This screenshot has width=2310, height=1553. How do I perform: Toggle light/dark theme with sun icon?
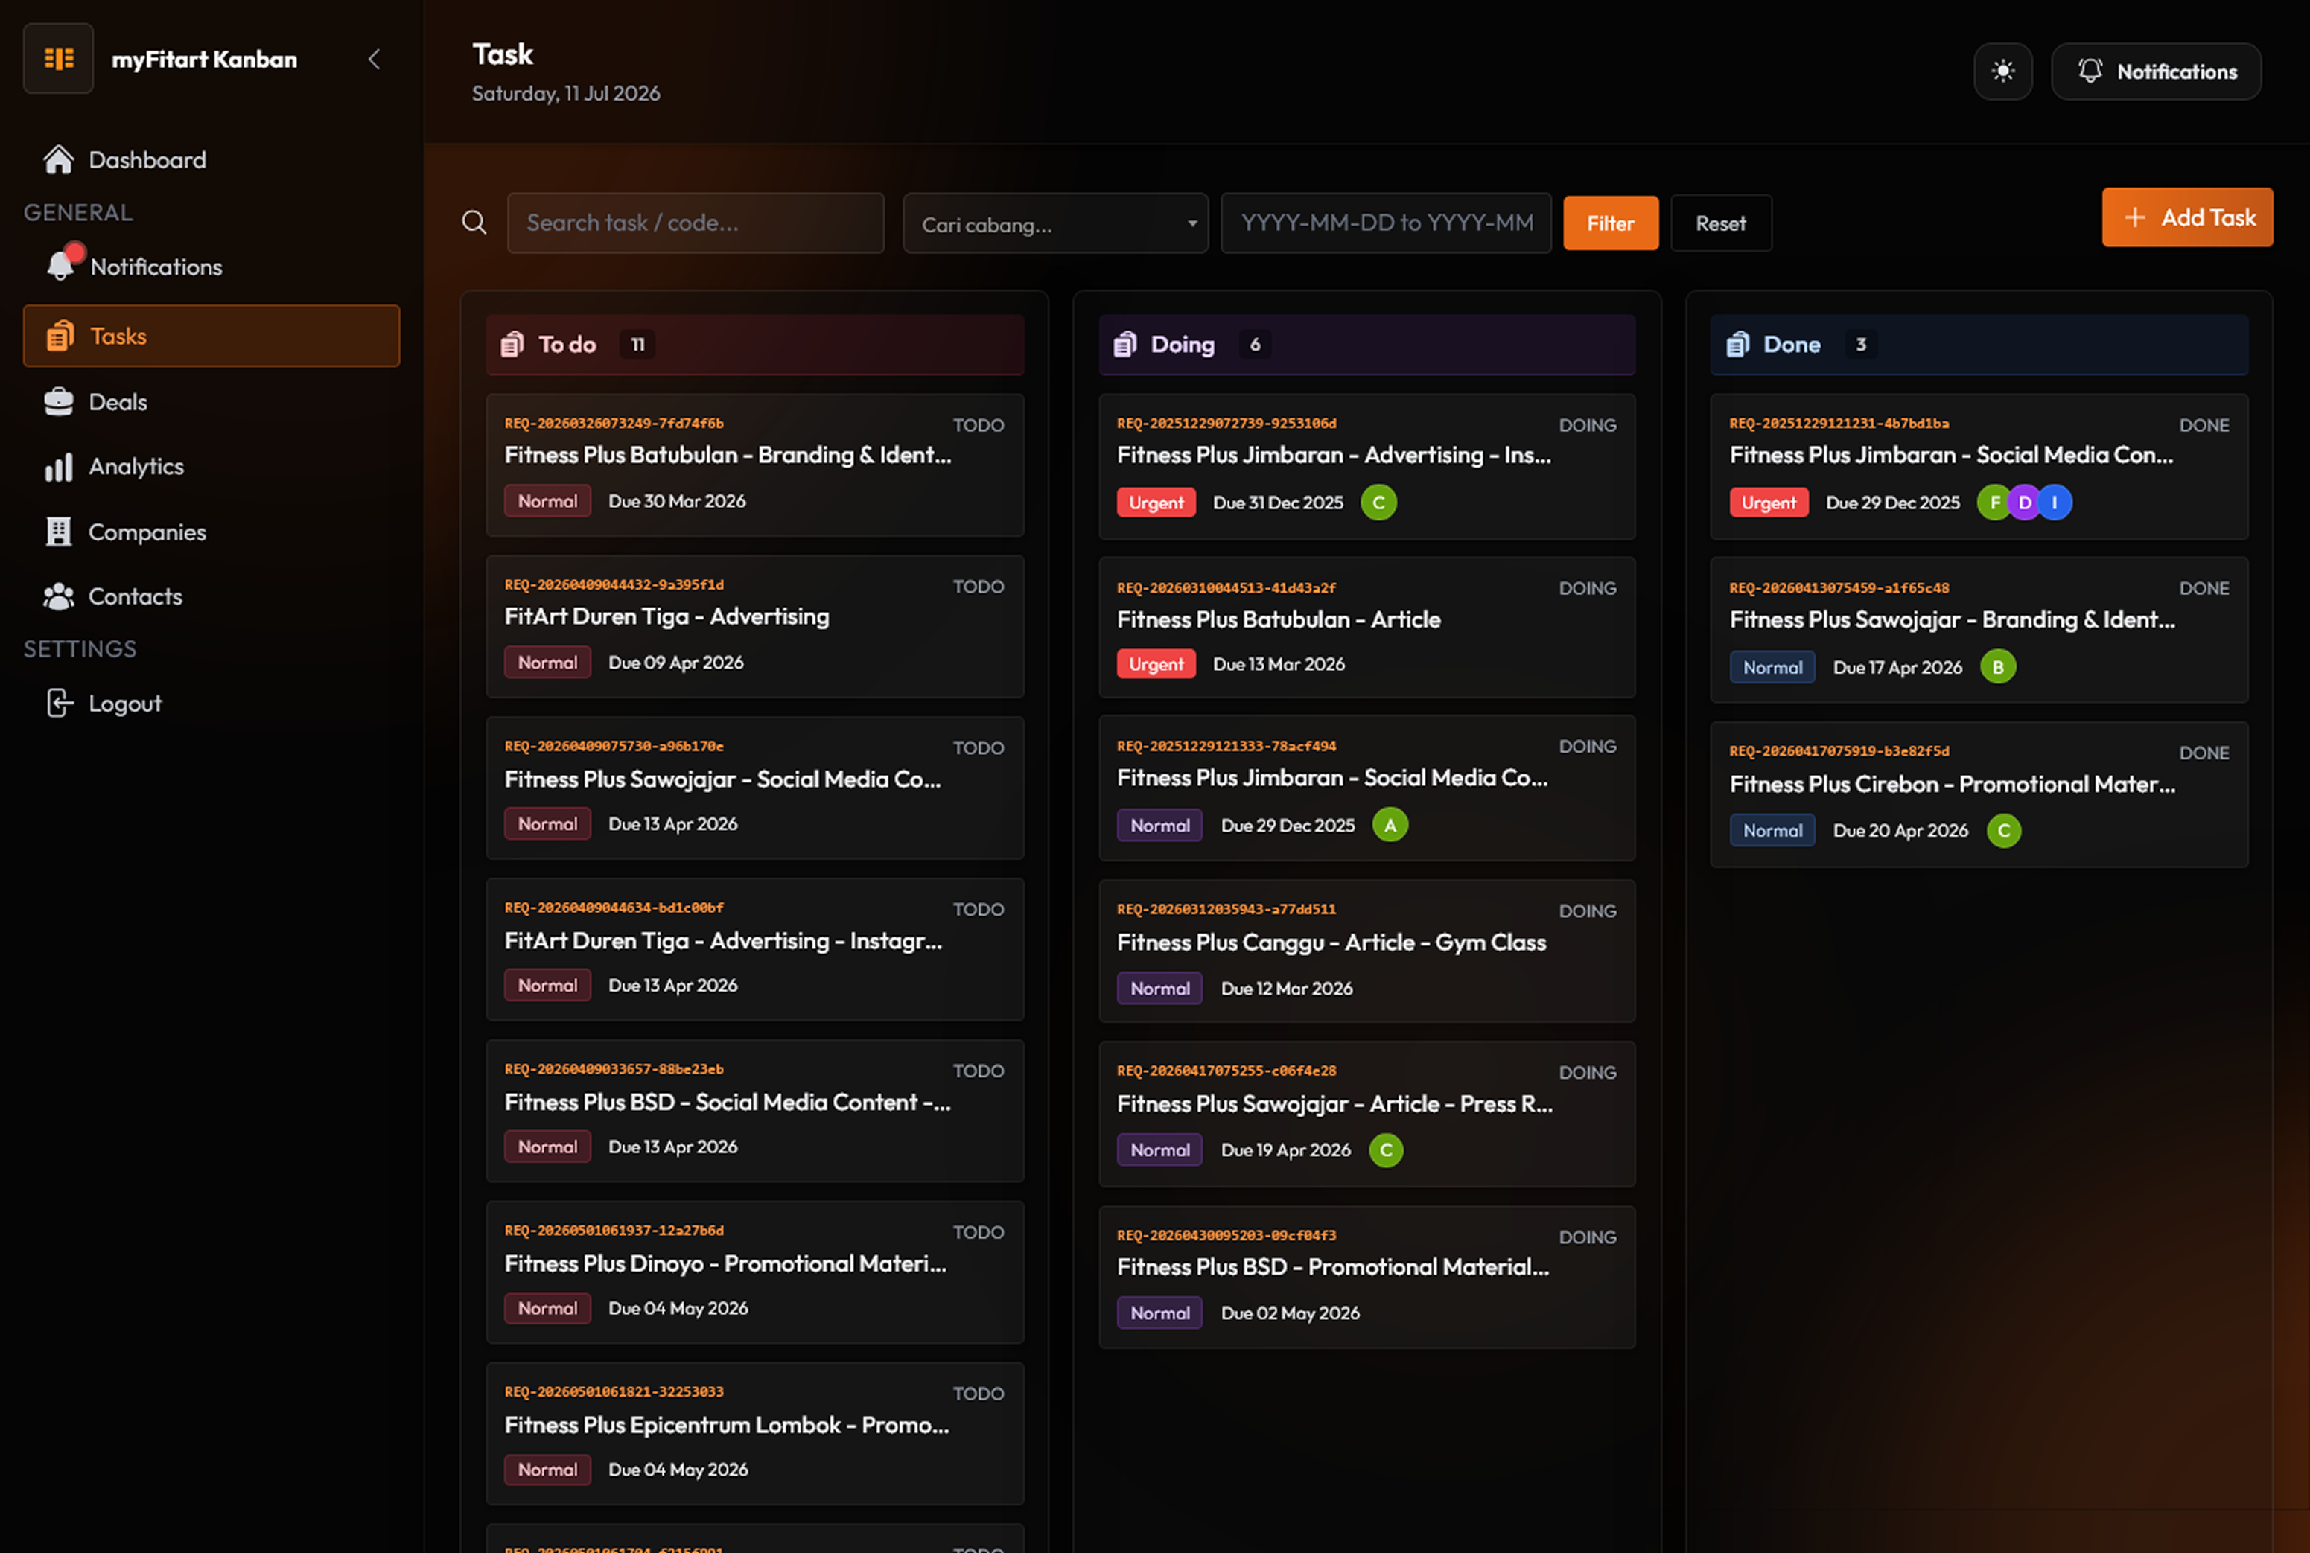tap(2003, 71)
